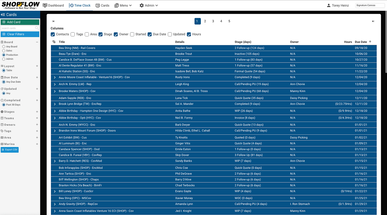Click inside the search cards input field
The height and width of the screenshot is (215, 387).
(x=18, y=28)
